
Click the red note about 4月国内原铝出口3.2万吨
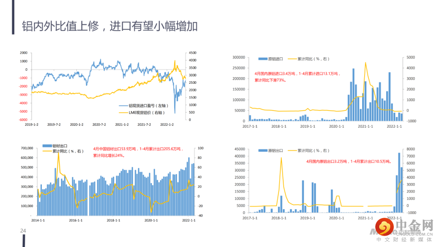(349, 161)
